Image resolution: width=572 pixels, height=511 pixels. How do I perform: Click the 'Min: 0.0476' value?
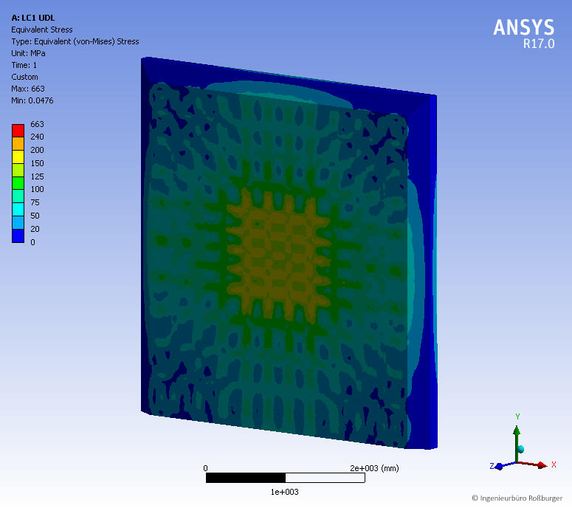[x=32, y=100]
